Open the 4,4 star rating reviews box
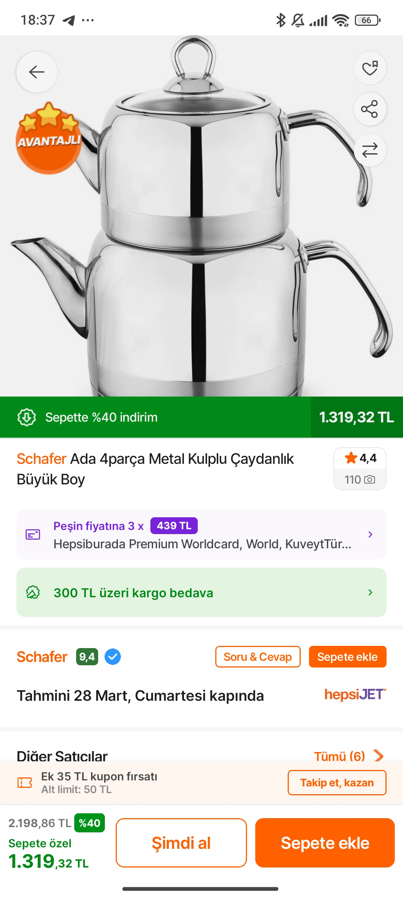Image resolution: width=403 pixels, height=897 pixels. (360, 468)
